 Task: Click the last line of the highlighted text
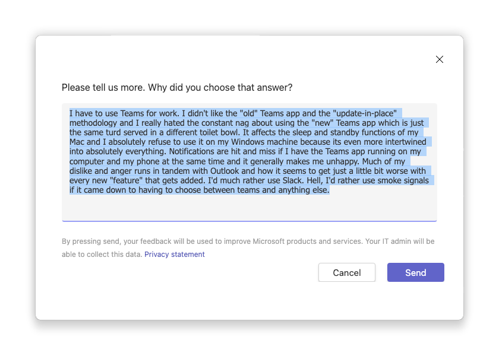tap(198, 189)
